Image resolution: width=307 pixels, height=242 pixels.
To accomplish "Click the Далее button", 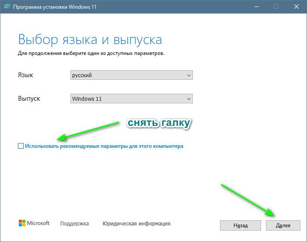I will [283, 225].
